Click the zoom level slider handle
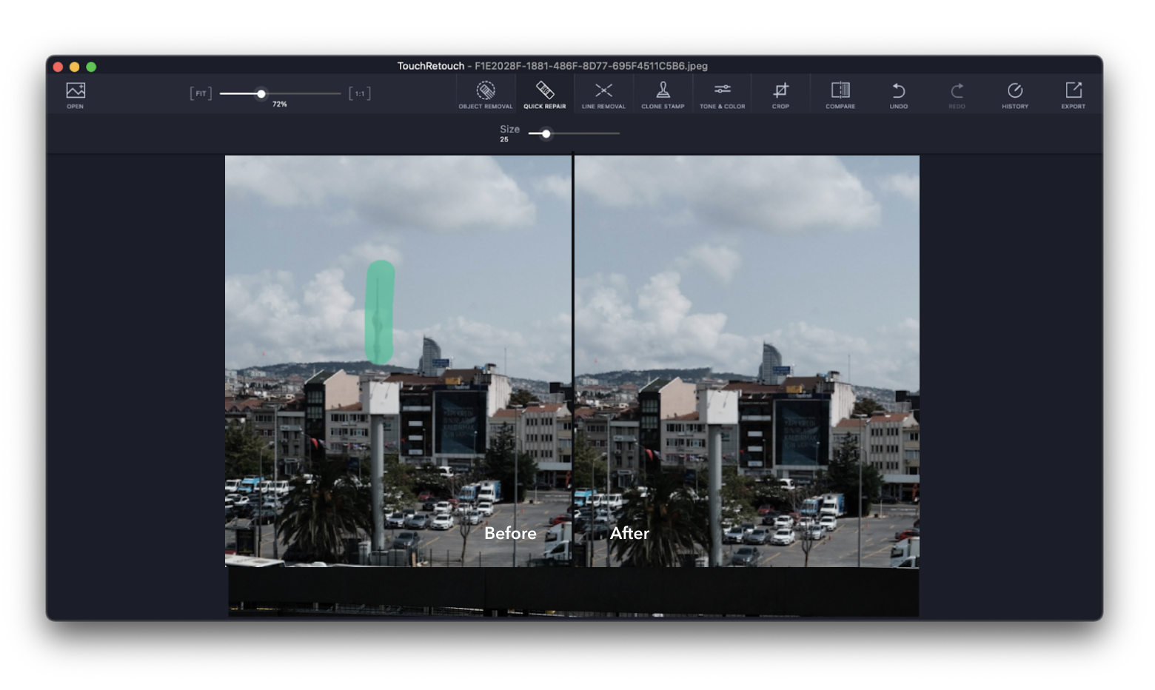 pos(261,93)
